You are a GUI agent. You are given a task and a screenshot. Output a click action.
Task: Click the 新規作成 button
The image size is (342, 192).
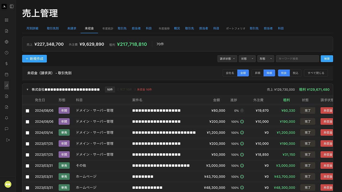click(34, 59)
